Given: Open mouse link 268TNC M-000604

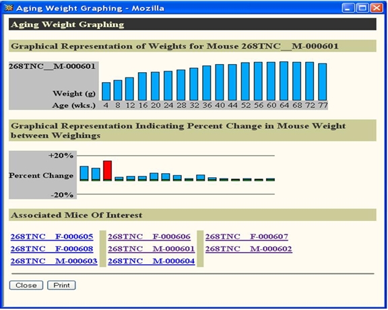Looking at the screenshot, I should click(152, 261).
